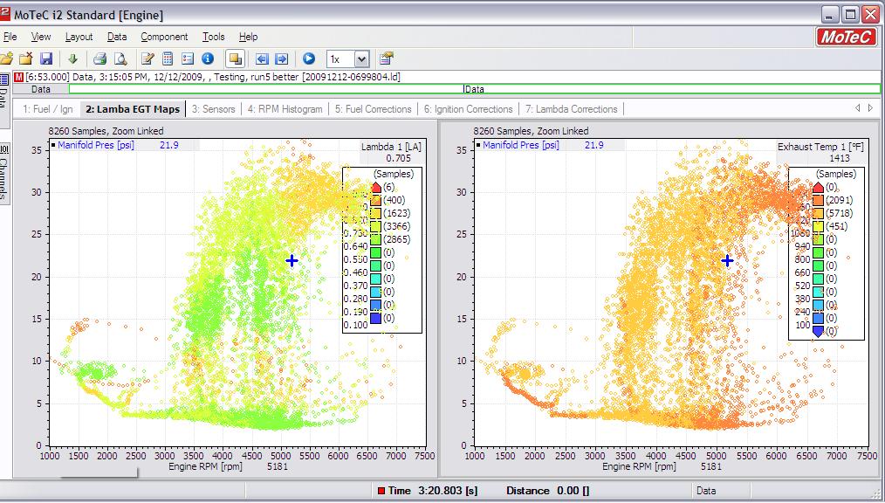The image size is (885, 503).
Task: Click the green download arrow icon
Action: pyautogui.click(x=73, y=59)
